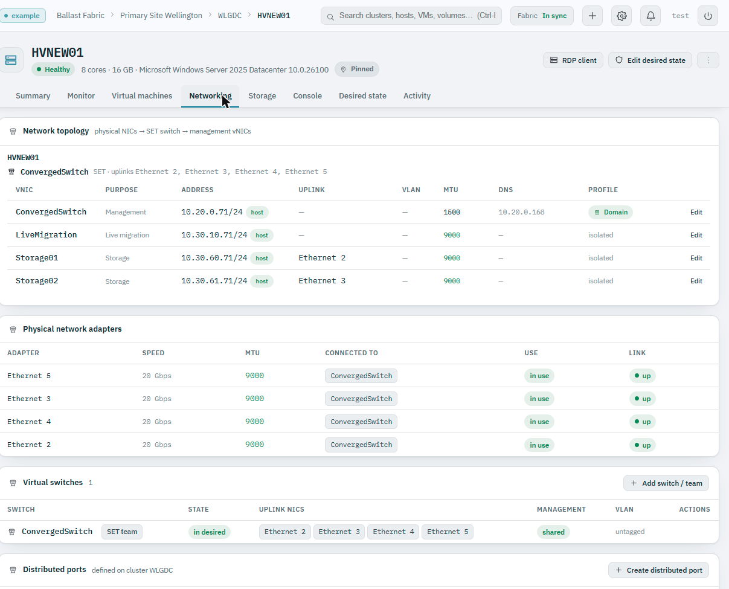Click ConvergedSwitch chip in Ethernet 2 row

[361, 445]
